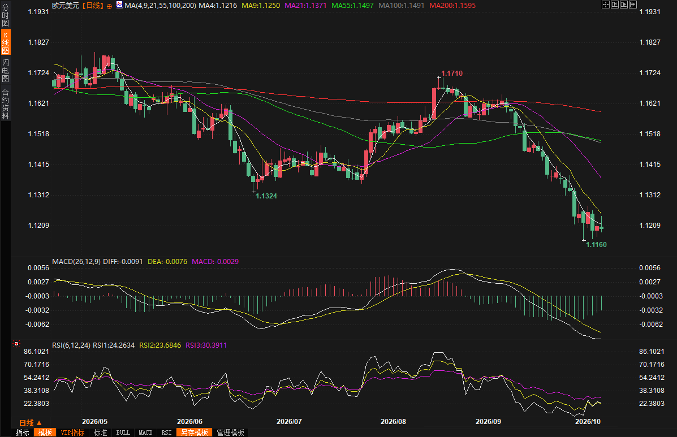
Task: Click the MACD(26,12,9) indicator label
Action: 76,261
